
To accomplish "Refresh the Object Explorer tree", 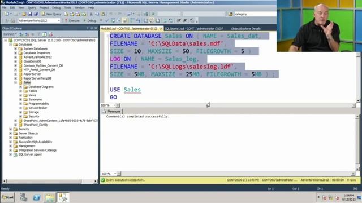I will (45, 34).
